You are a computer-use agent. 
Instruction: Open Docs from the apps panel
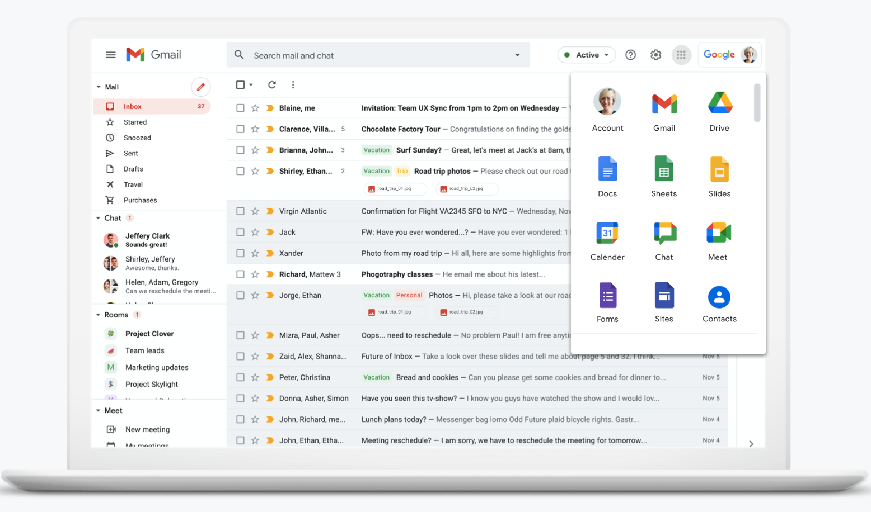point(607,177)
